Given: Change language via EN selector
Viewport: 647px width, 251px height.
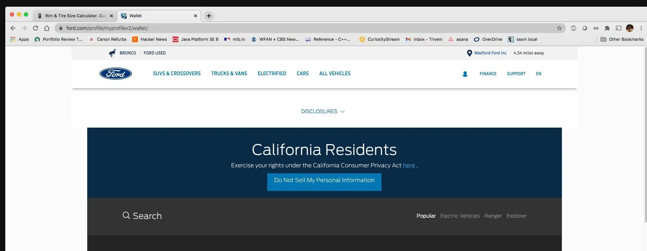Looking at the screenshot, I should (x=539, y=74).
